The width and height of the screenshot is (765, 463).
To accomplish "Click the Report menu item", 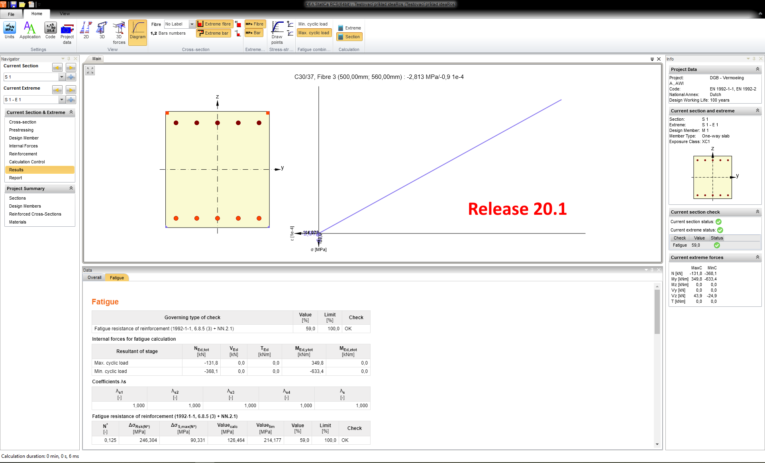I will 15,177.
